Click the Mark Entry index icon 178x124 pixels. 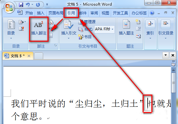[x=150, y=23]
